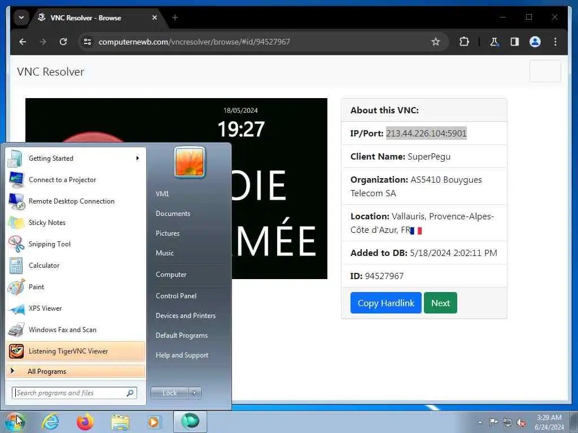Screen dimensions: 578x433
Task: Click the Windows Start orb
Action: 15,422
